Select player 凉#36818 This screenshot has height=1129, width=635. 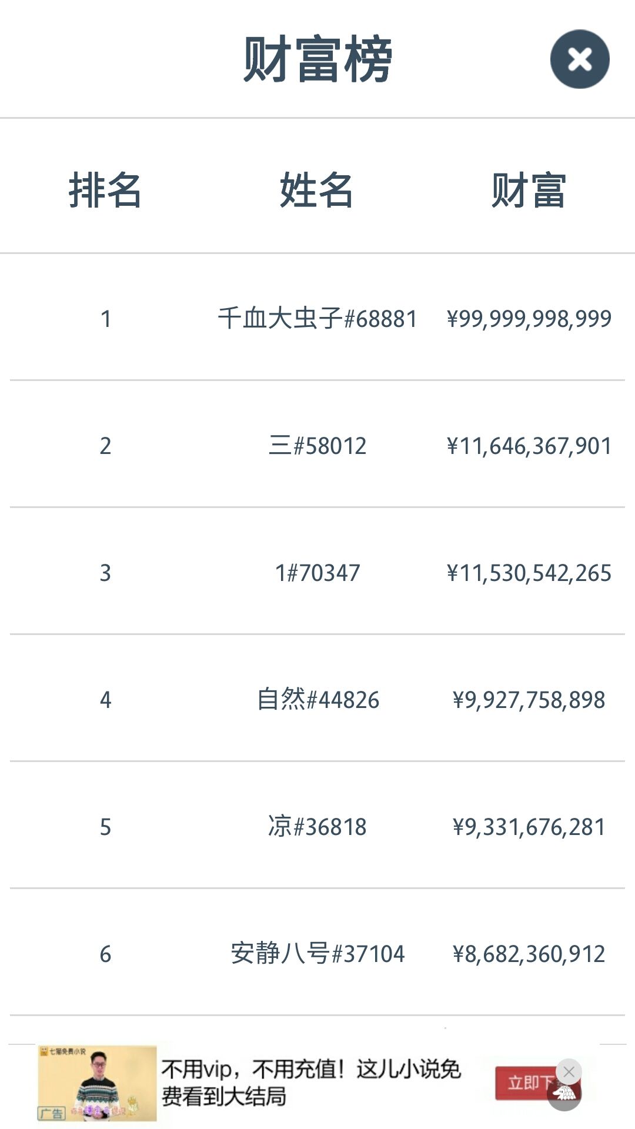click(x=317, y=827)
